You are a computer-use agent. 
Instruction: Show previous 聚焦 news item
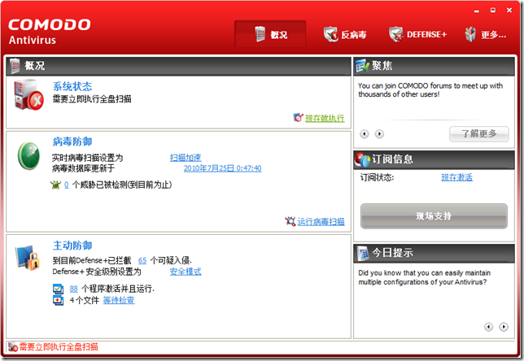pyautogui.click(x=365, y=134)
